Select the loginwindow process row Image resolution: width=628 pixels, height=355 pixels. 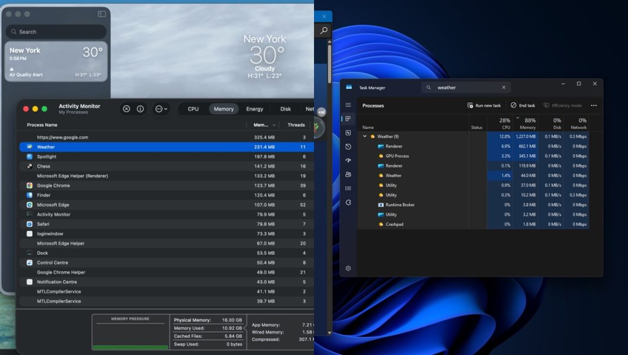[166, 234]
